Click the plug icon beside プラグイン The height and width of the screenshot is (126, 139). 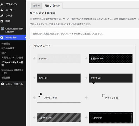(2, 4)
